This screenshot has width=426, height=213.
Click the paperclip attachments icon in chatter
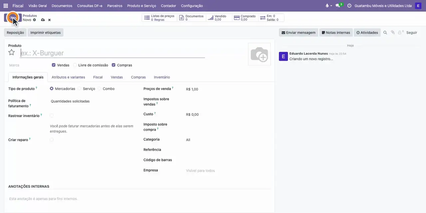tap(393, 33)
